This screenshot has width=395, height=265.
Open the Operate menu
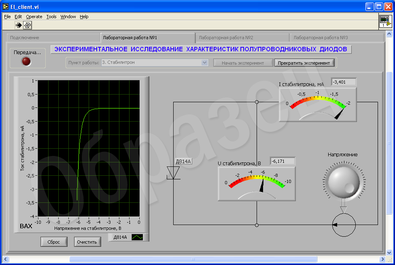34,17
